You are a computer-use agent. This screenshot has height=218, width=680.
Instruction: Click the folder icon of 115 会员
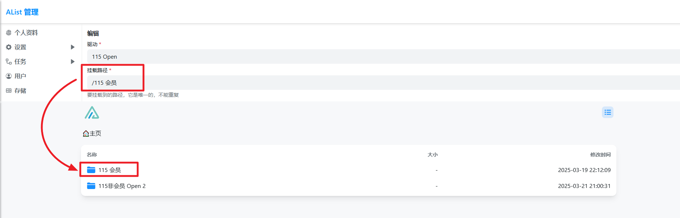91,170
